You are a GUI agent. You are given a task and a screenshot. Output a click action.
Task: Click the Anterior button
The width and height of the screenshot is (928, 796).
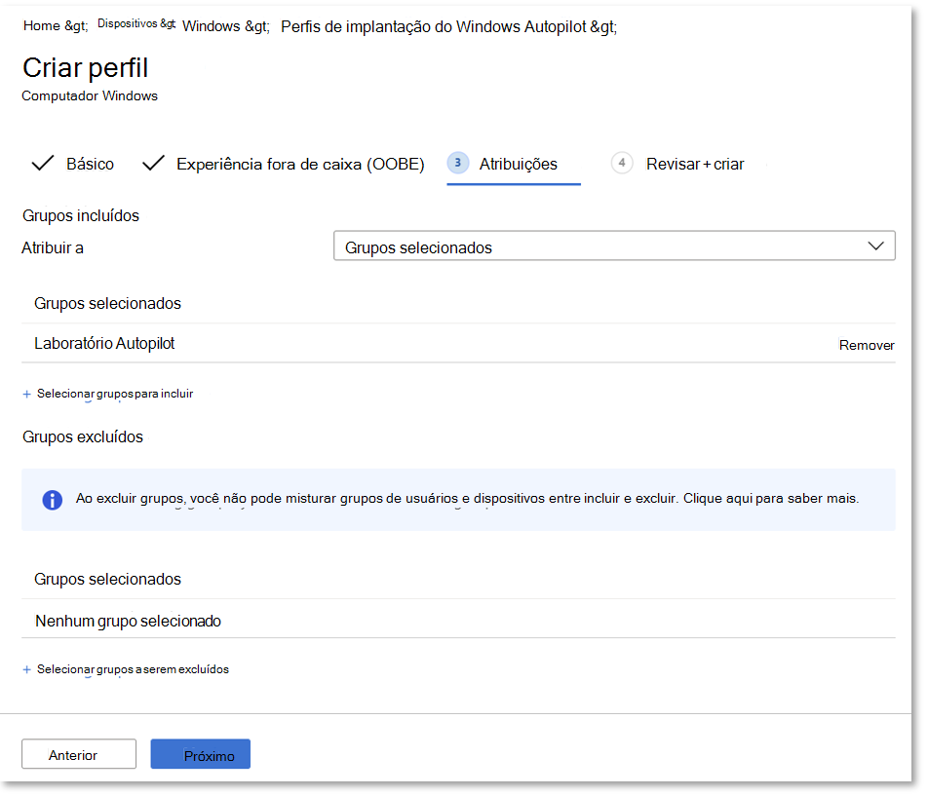coord(79,754)
